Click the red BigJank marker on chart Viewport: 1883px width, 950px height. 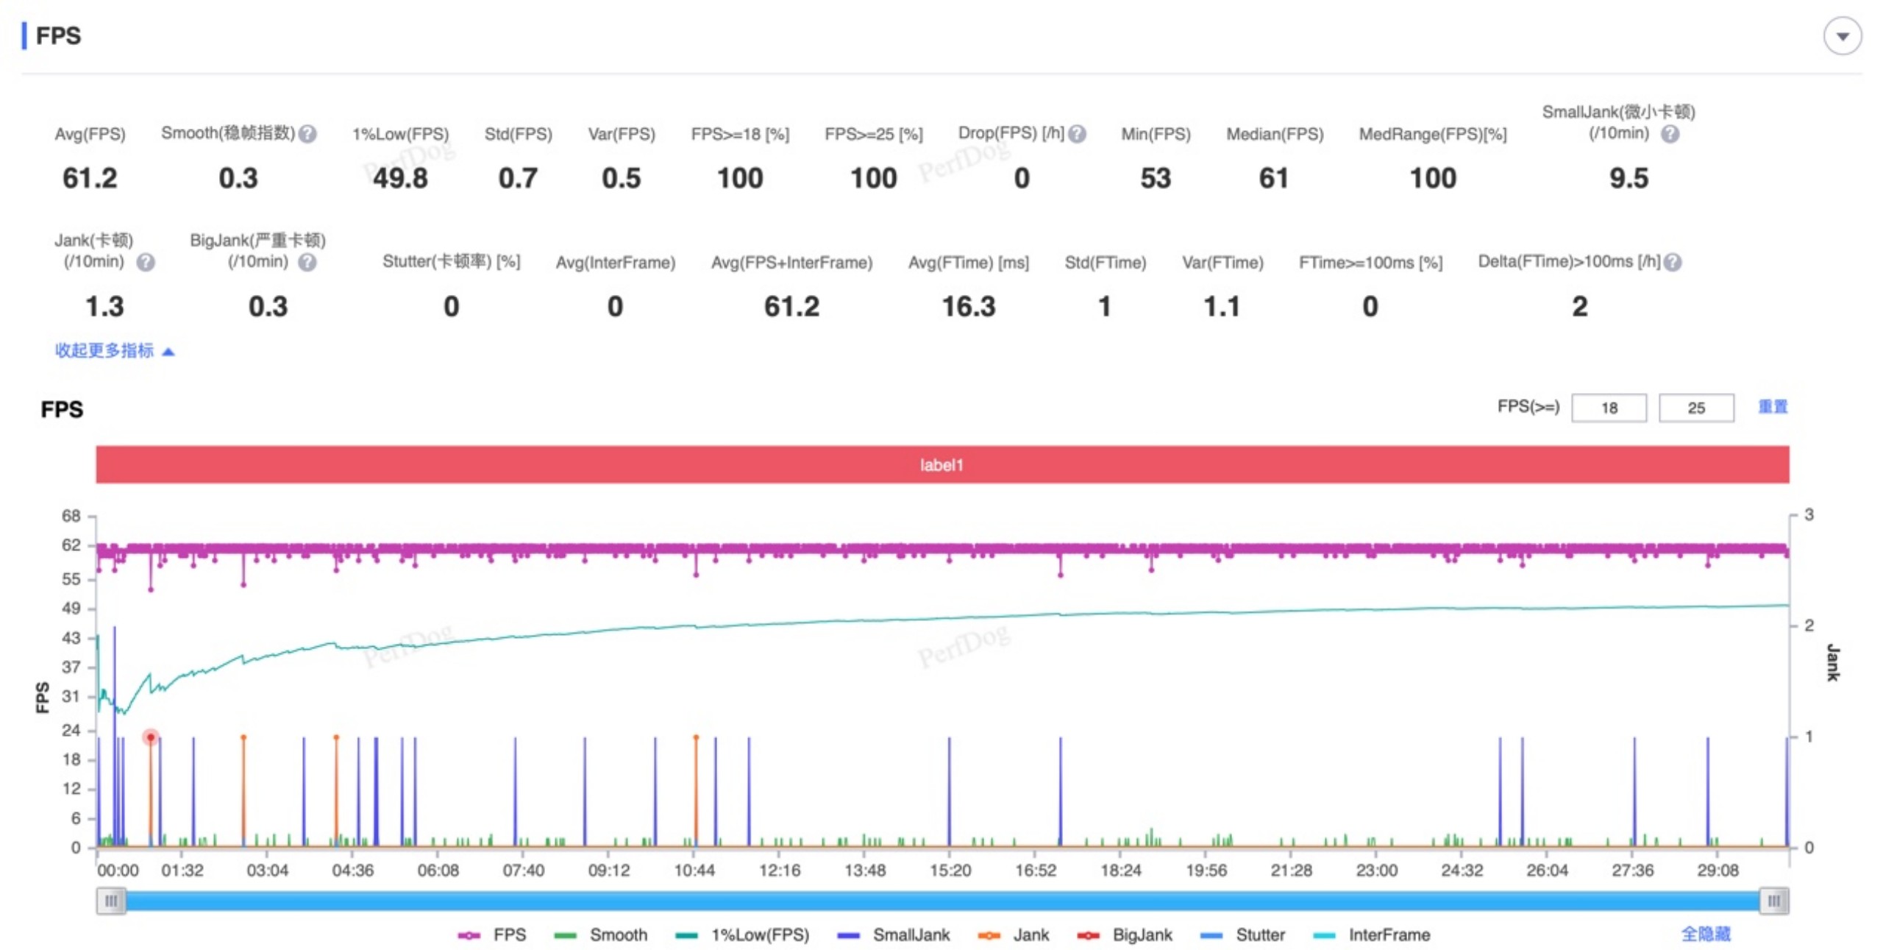point(151,737)
